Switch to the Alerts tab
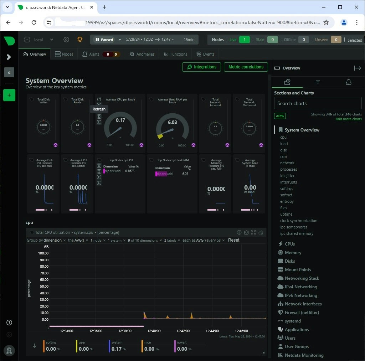365x361 pixels. 101,54
